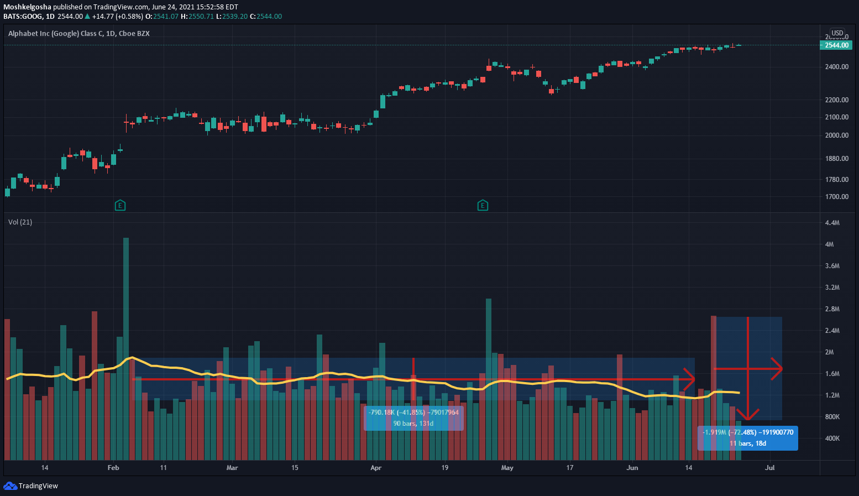Click the 90 bars, 131d label
859x496 pixels.
pyautogui.click(x=413, y=424)
